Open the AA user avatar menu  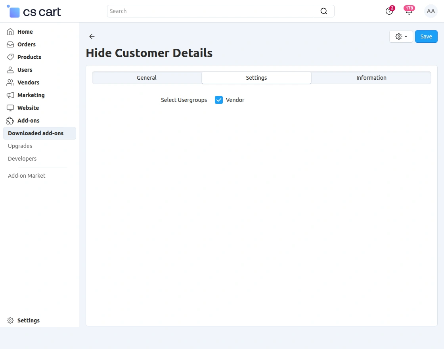431,11
